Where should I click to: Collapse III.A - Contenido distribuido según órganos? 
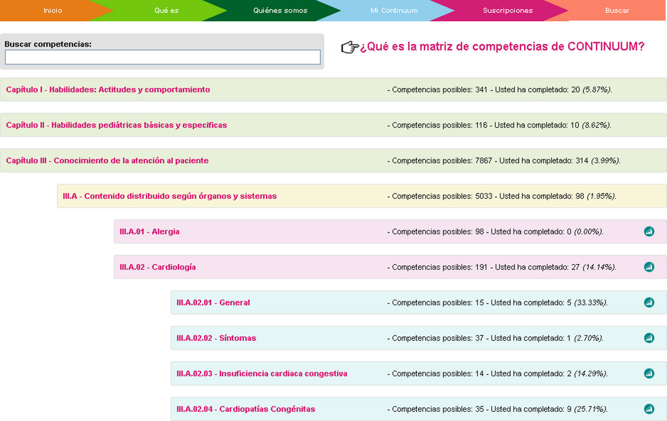169,196
